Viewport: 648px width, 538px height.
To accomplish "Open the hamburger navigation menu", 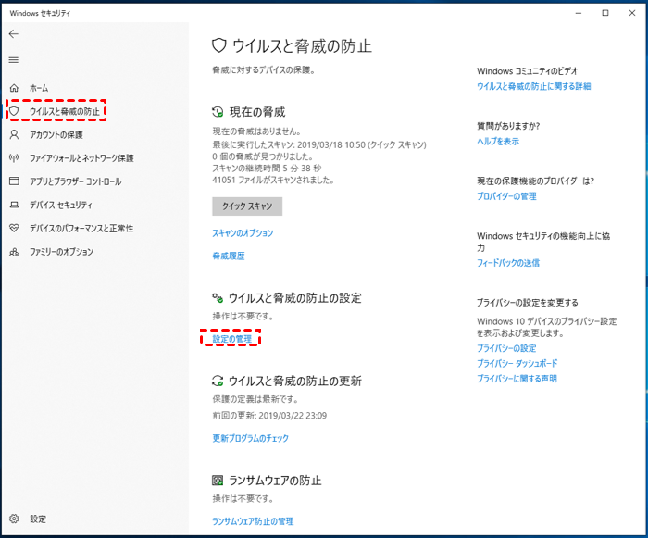I will click(14, 60).
